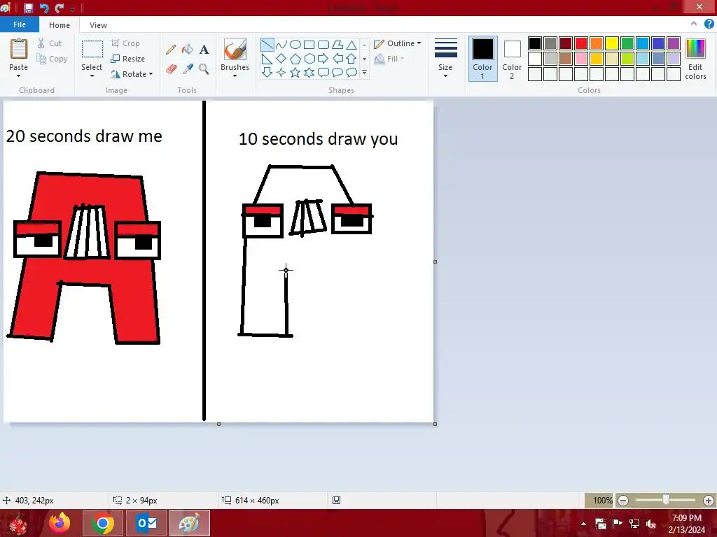717x537 pixels.
Task: Select the Color picker eyedropper tool
Action: [188, 69]
